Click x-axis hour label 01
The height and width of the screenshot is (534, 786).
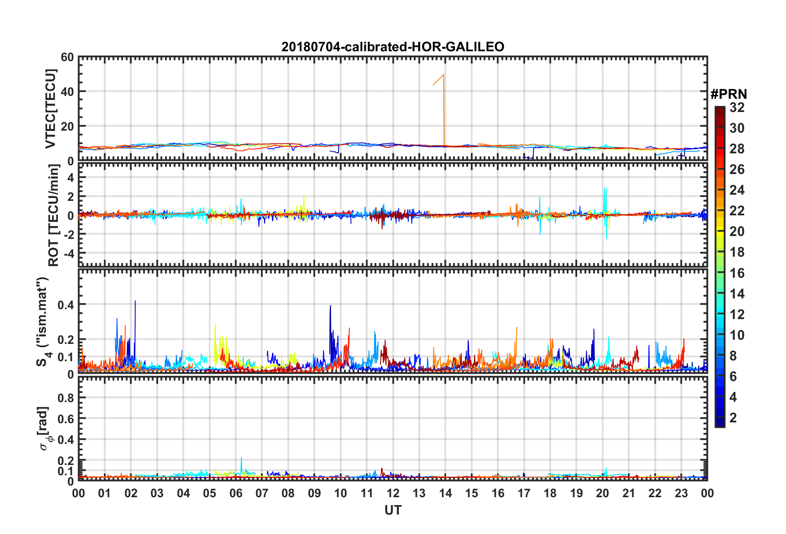click(105, 493)
